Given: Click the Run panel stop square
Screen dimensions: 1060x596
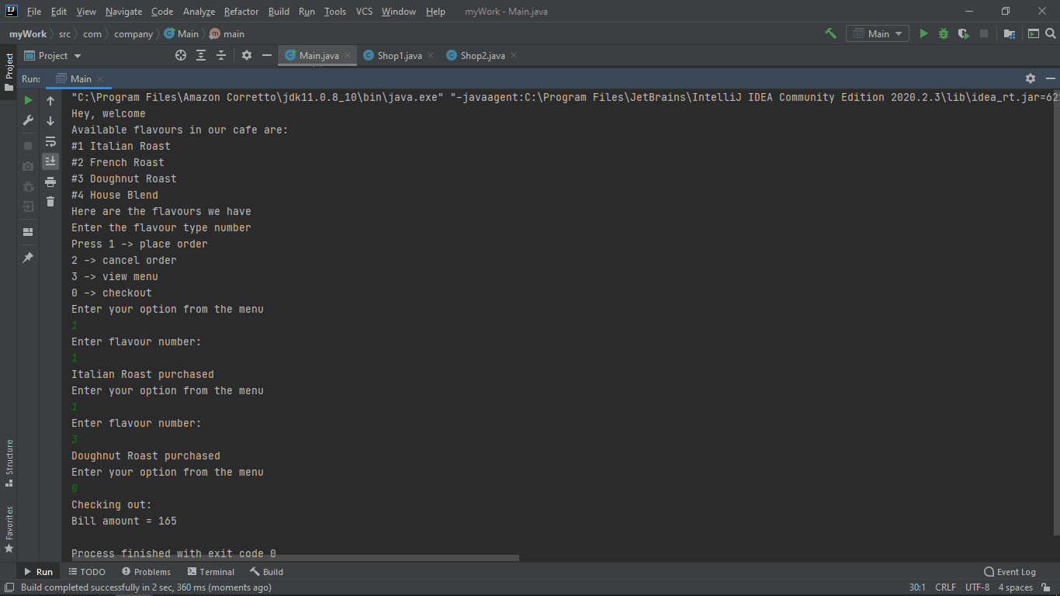Looking at the screenshot, I should [x=28, y=146].
